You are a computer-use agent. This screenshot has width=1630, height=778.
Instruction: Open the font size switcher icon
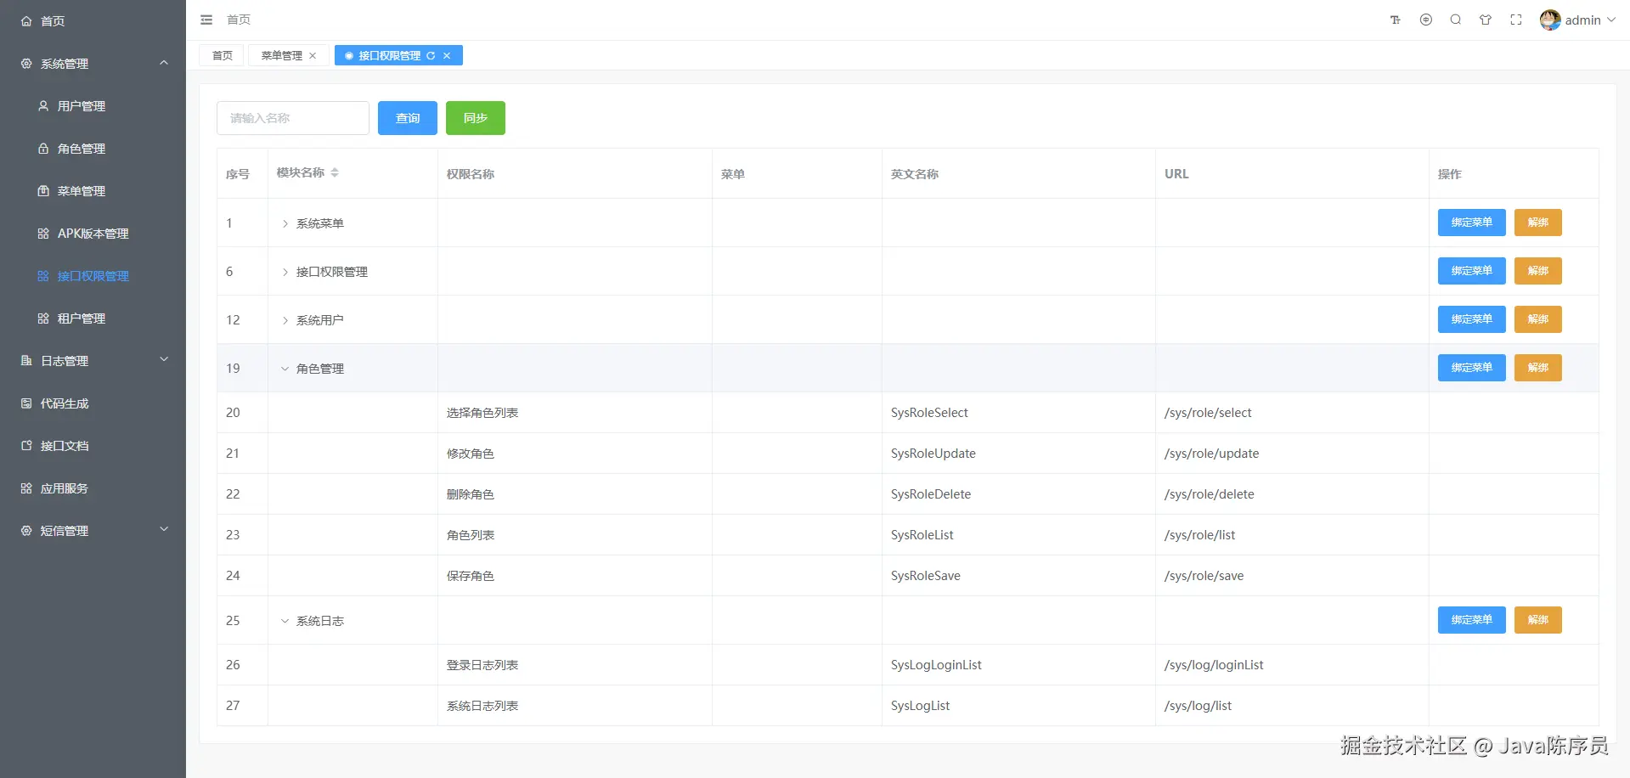(1396, 20)
